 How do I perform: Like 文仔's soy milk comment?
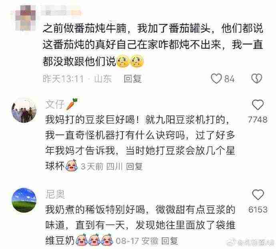[258, 105]
